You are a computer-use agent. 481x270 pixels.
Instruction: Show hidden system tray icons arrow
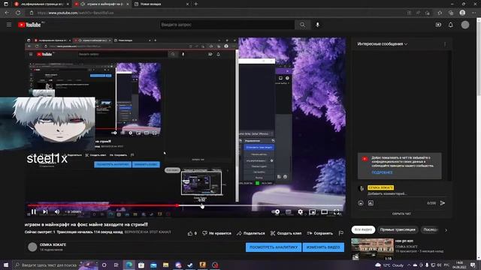(409, 265)
